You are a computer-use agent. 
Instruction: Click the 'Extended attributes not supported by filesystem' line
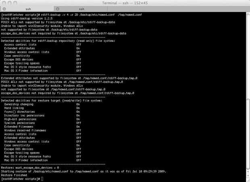pos(69,78)
